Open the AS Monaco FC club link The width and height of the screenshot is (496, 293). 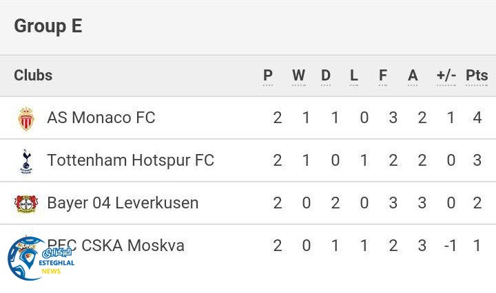[x=101, y=118]
